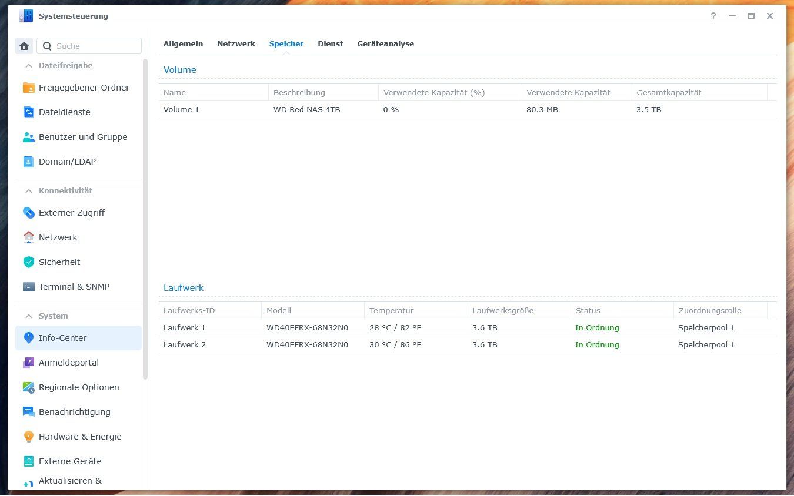
Task: Open Anmeldeportal icon
Action: tap(28, 363)
